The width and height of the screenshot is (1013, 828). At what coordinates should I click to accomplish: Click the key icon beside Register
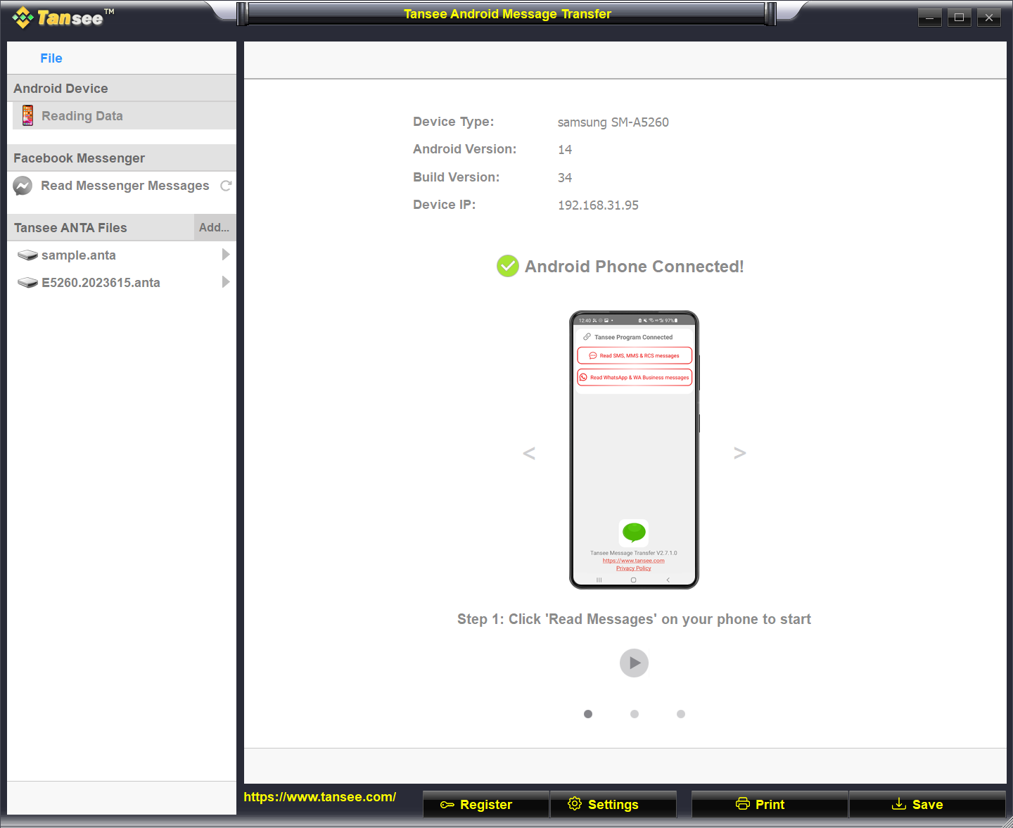(448, 804)
